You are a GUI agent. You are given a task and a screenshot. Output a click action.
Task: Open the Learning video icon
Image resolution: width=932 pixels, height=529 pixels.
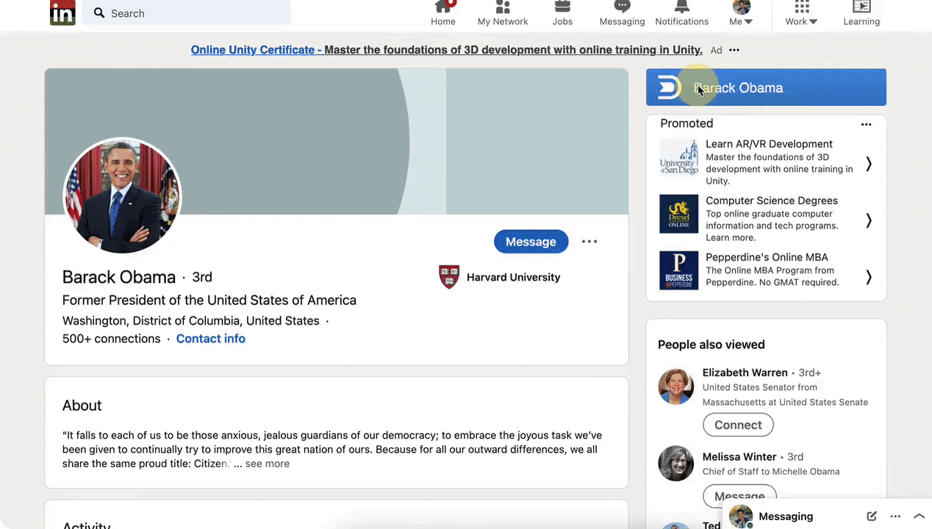861,7
